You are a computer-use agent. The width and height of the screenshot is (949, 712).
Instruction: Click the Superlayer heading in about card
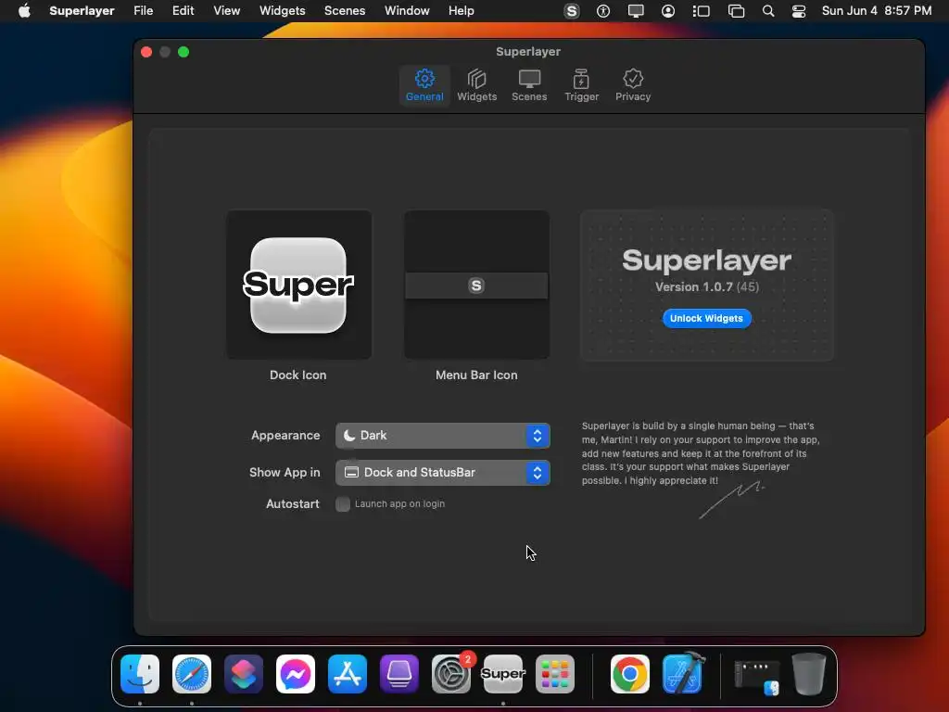coord(707,261)
